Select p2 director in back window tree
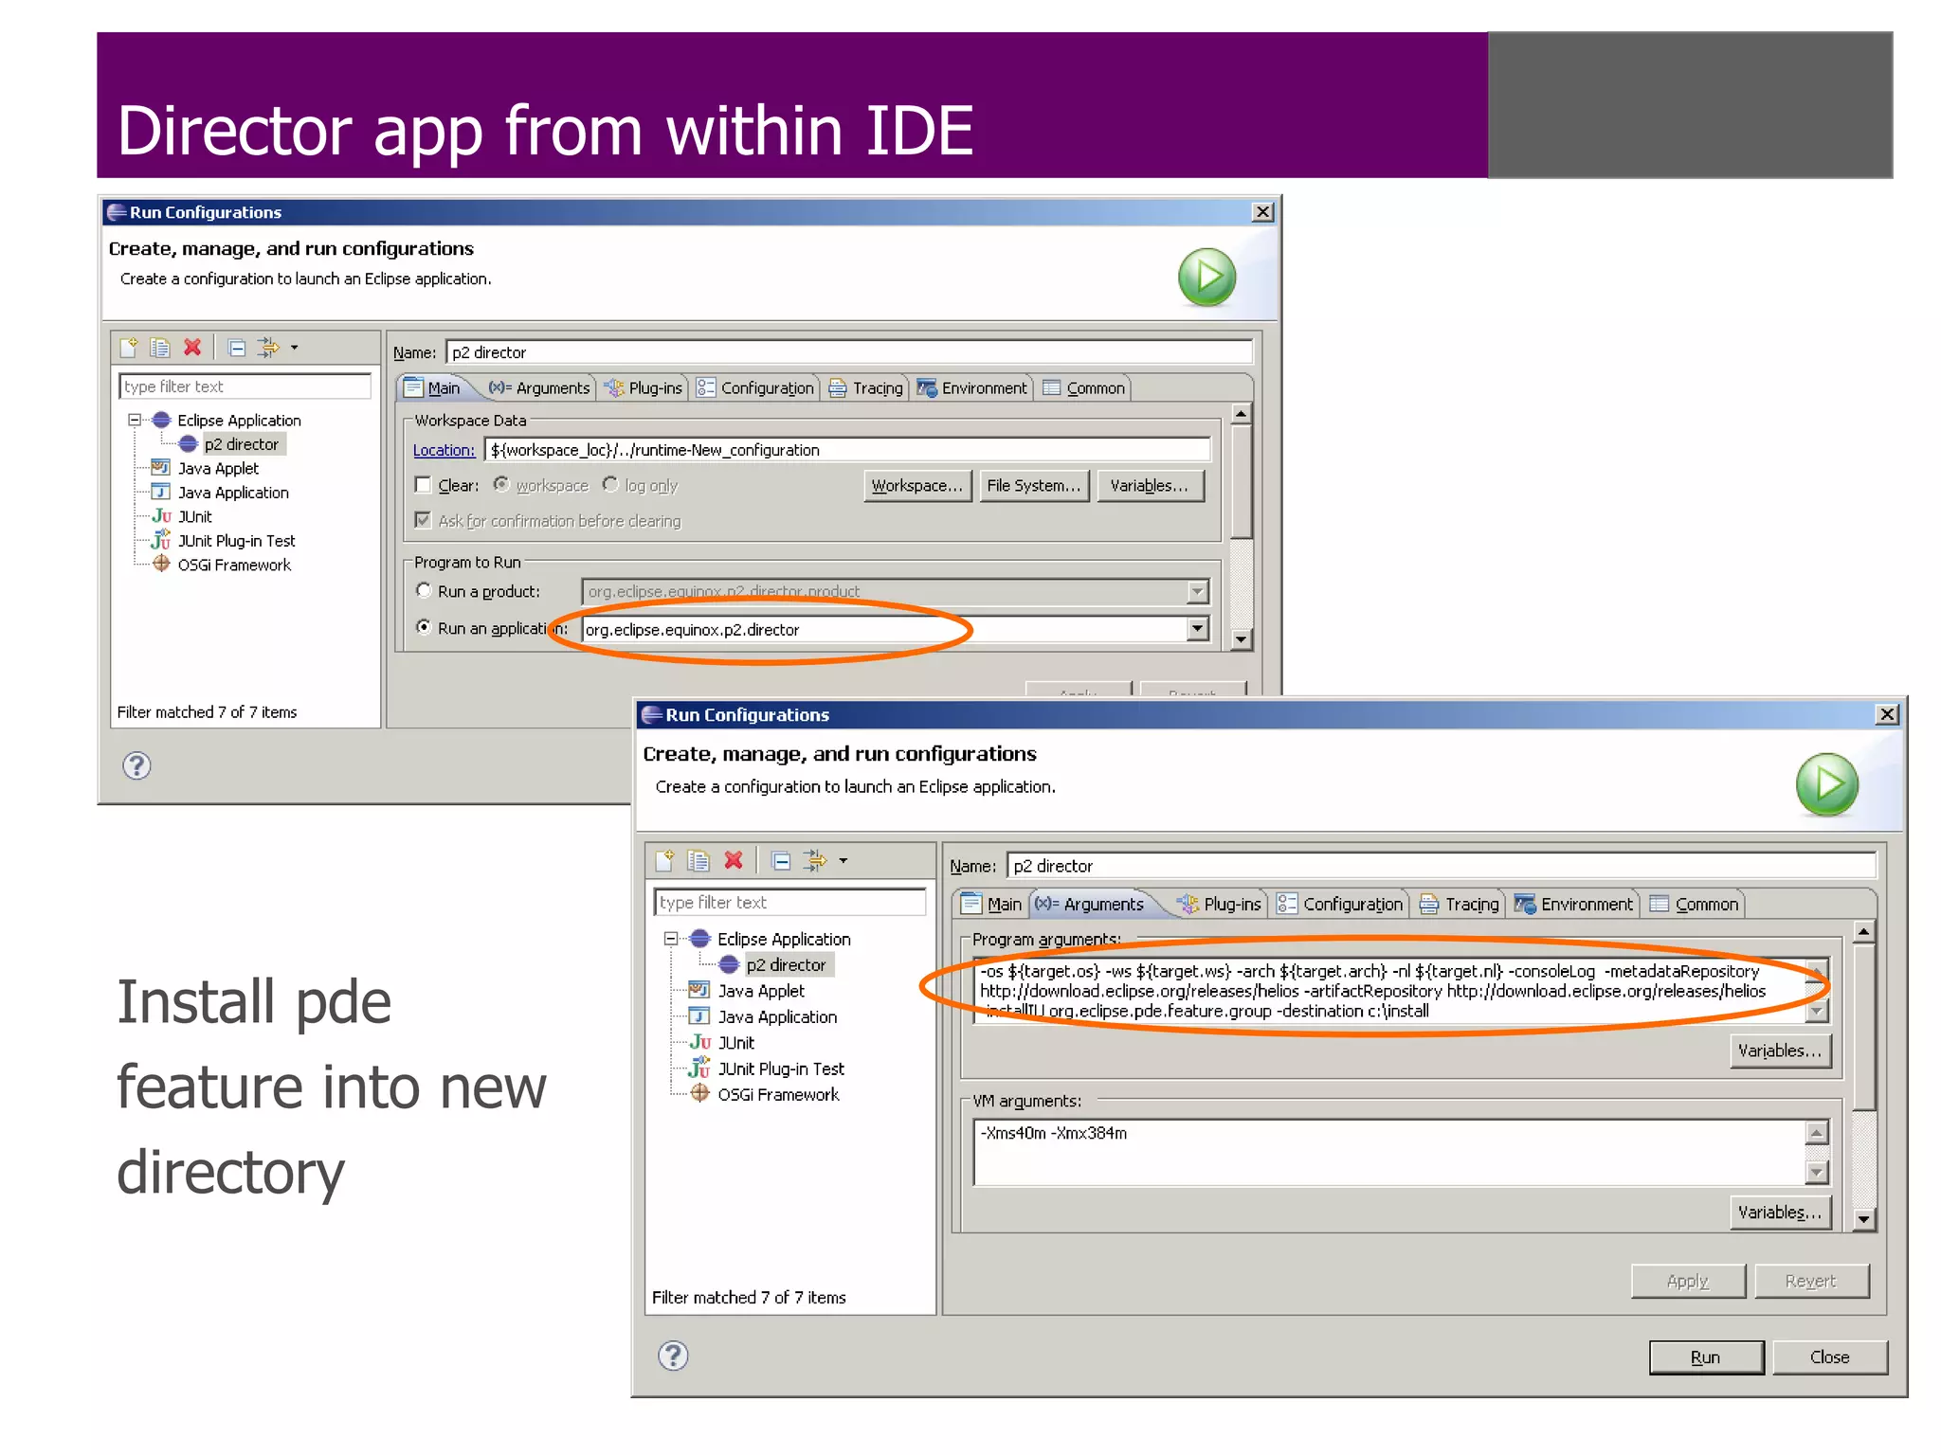Screen dimensions: 1941x1455 [241, 444]
